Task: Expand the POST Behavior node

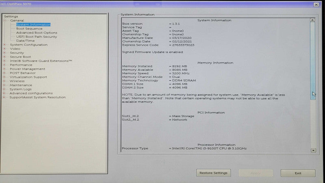Action: (x=4, y=73)
